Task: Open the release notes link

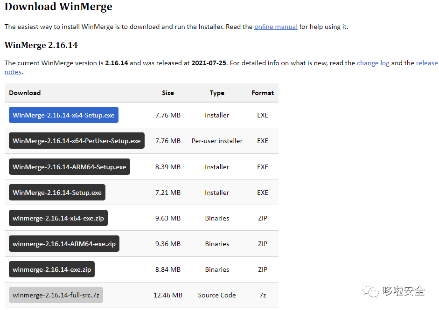Action: point(426,63)
